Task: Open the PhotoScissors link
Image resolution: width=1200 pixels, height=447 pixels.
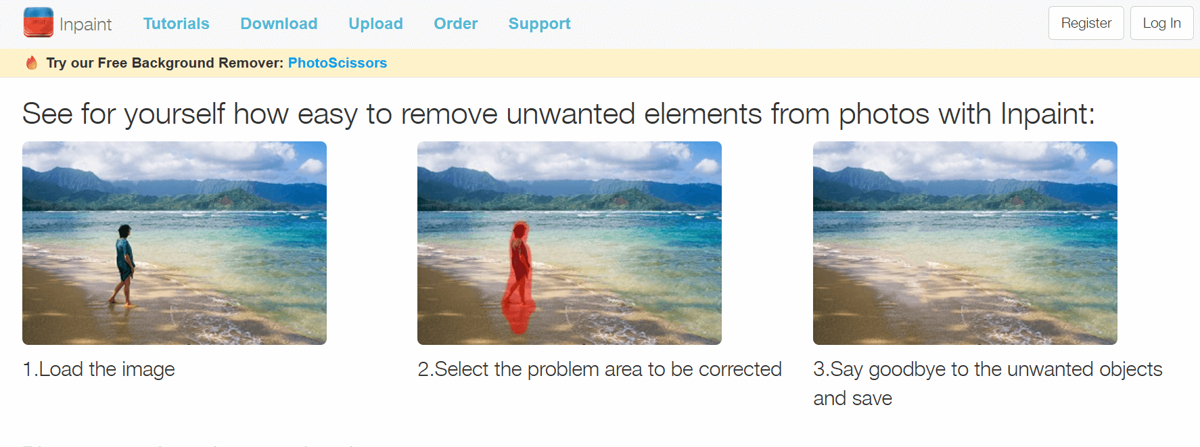Action: coord(337,62)
